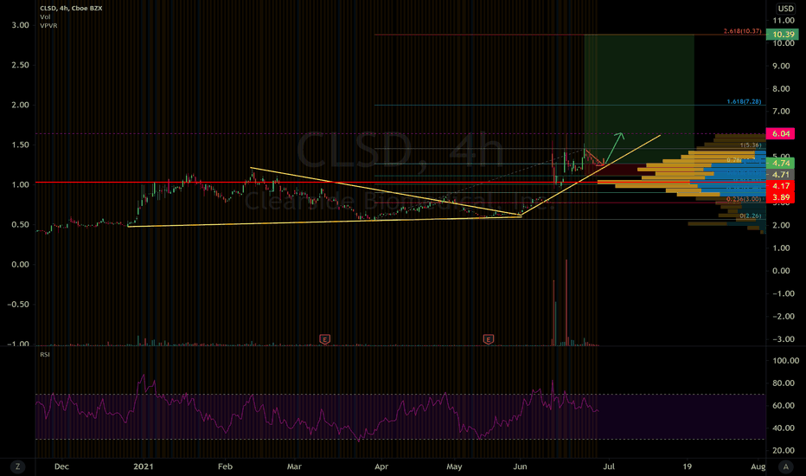Click the 2.50 value on left scale

pos(21,65)
